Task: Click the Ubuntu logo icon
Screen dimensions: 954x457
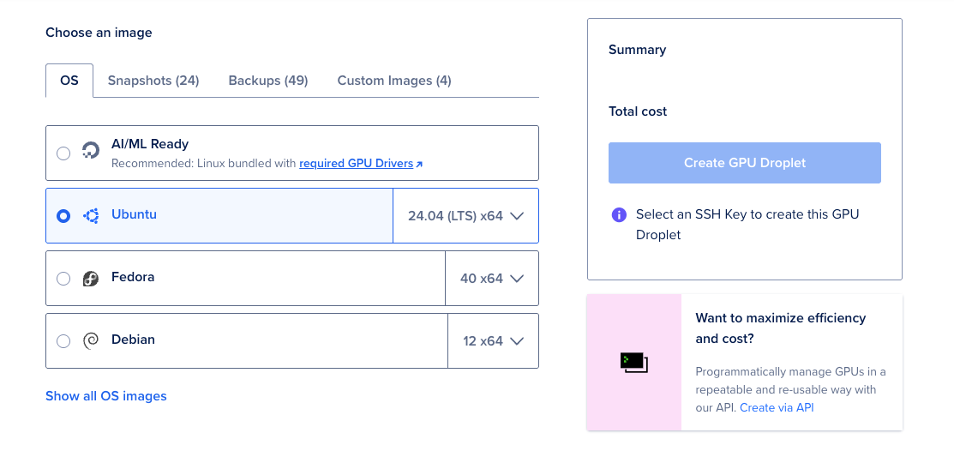Action: (x=91, y=215)
